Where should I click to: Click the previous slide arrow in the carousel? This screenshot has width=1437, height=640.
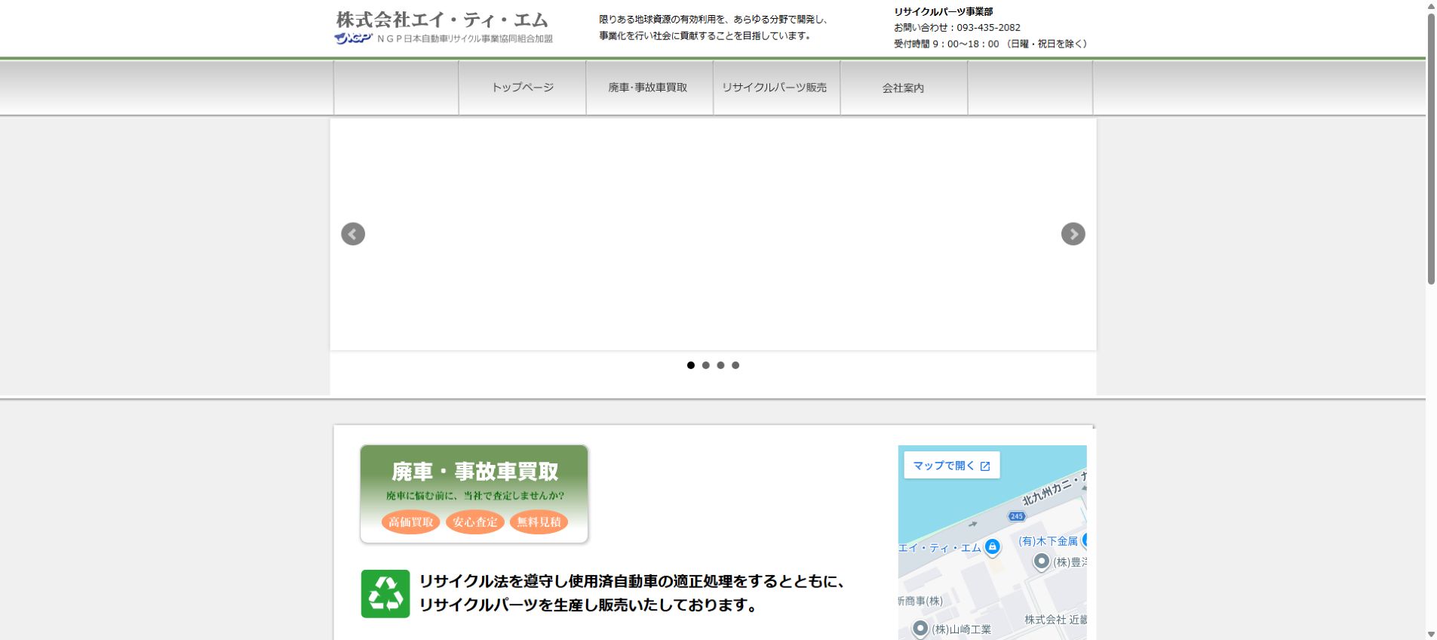pos(353,234)
